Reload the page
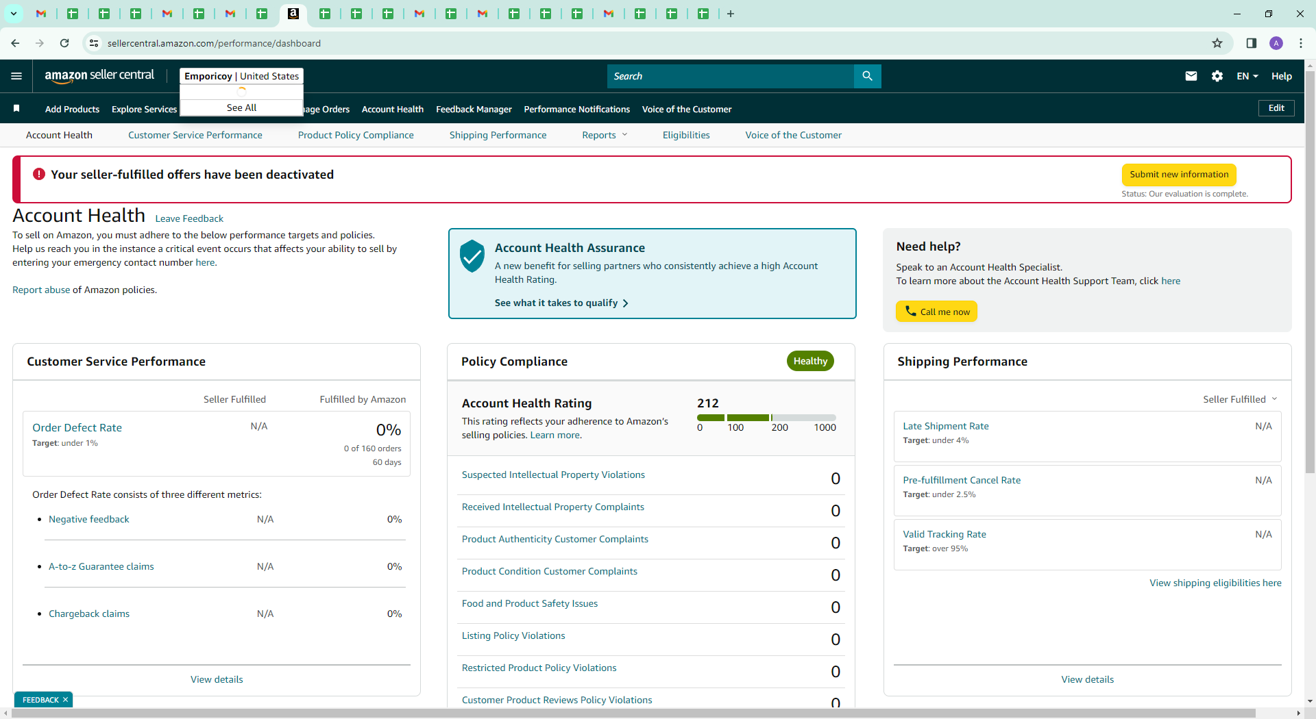The width and height of the screenshot is (1316, 719). pyautogui.click(x=64, y=43)
